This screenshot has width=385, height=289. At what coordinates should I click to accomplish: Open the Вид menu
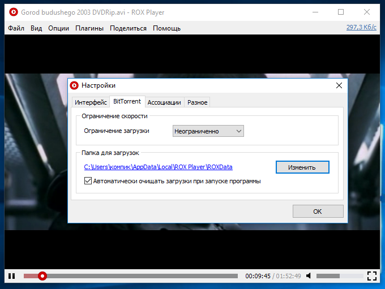click(x=36, y=28)
